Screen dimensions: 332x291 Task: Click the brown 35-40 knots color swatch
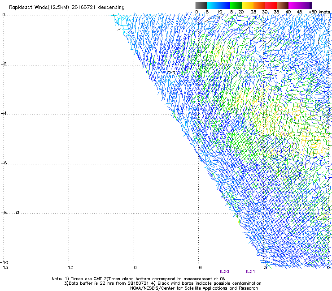tap(283, 5)
